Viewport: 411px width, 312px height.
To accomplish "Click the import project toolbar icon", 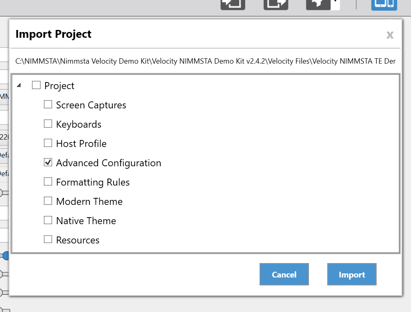I will [x=233, y=5].
